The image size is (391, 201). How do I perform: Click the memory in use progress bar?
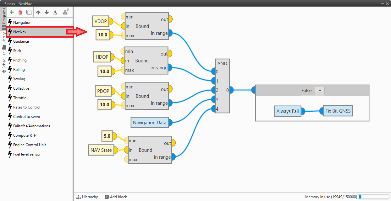point(373,197)
